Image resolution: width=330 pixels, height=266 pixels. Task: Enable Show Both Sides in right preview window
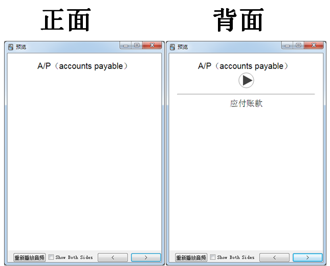pos(212,257)
